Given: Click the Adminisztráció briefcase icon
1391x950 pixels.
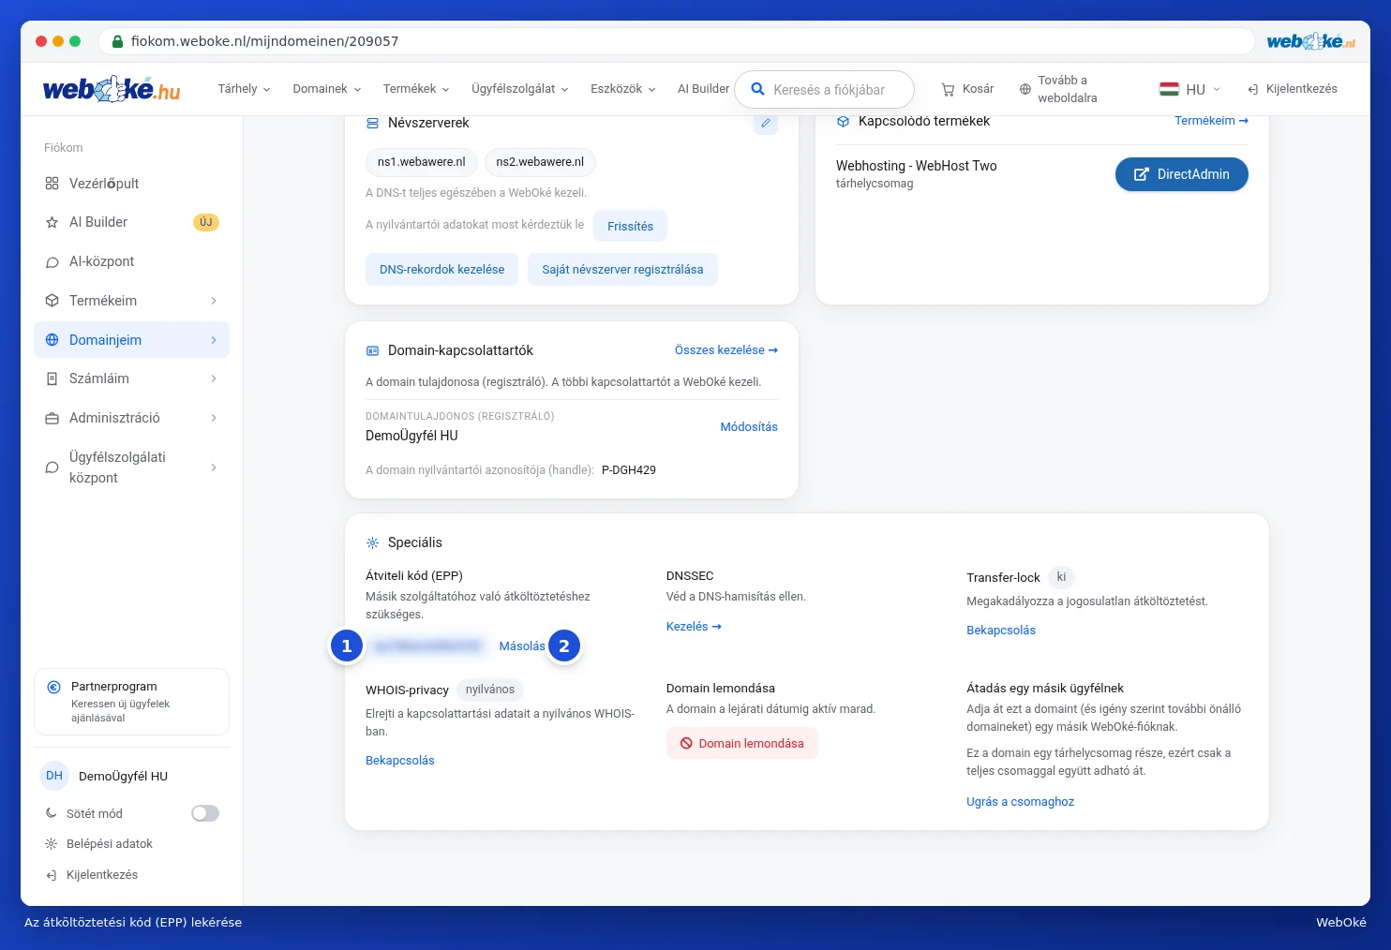Looking at the screenshot, I should coord(52,418).
